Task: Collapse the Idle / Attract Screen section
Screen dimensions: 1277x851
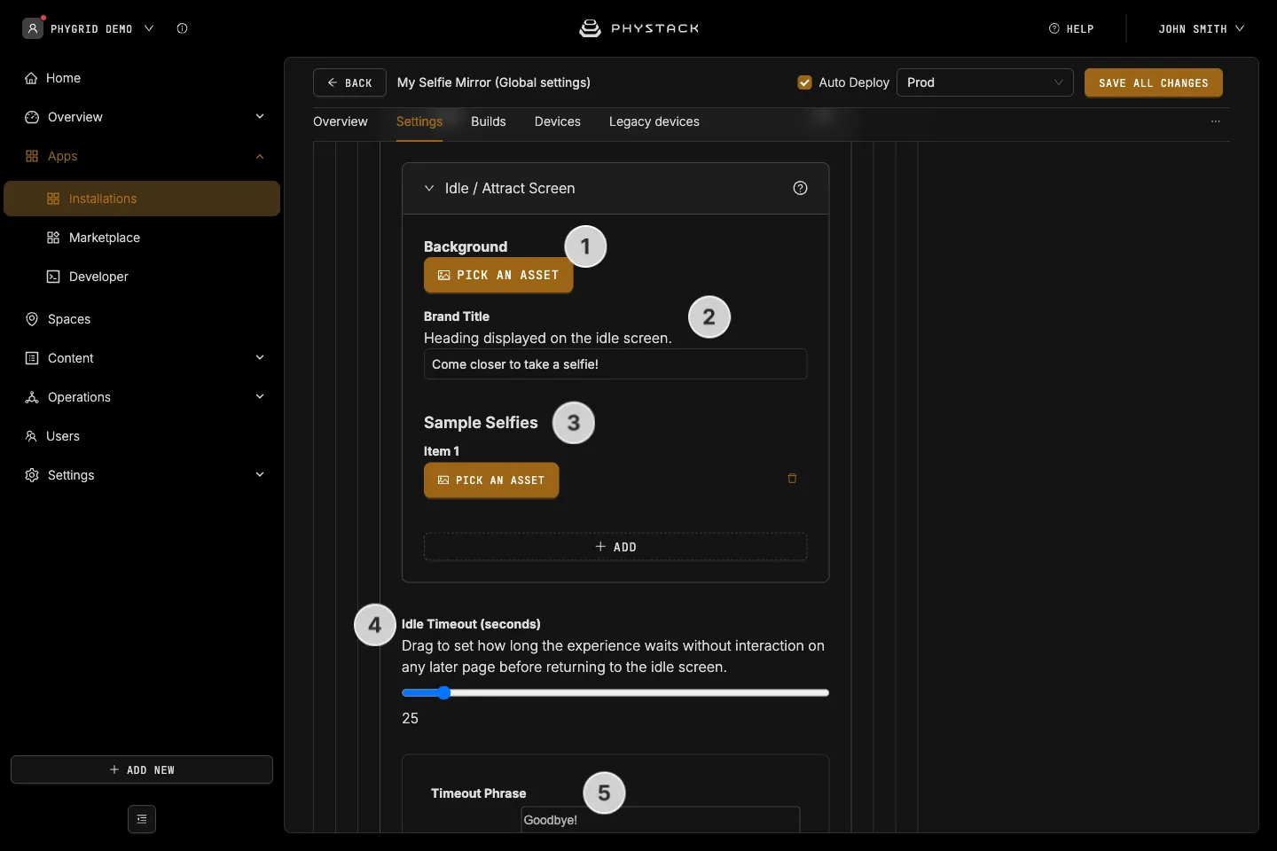Action: point(429,188)
